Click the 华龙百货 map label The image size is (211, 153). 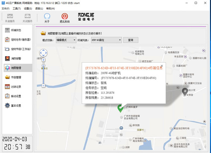[x=179, y=57]
